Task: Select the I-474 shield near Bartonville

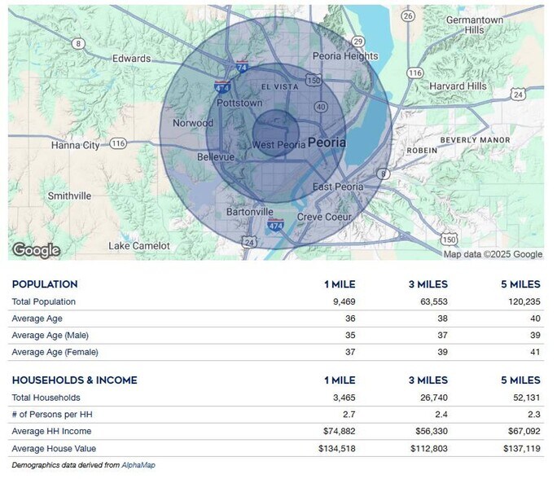Action: 277,224
